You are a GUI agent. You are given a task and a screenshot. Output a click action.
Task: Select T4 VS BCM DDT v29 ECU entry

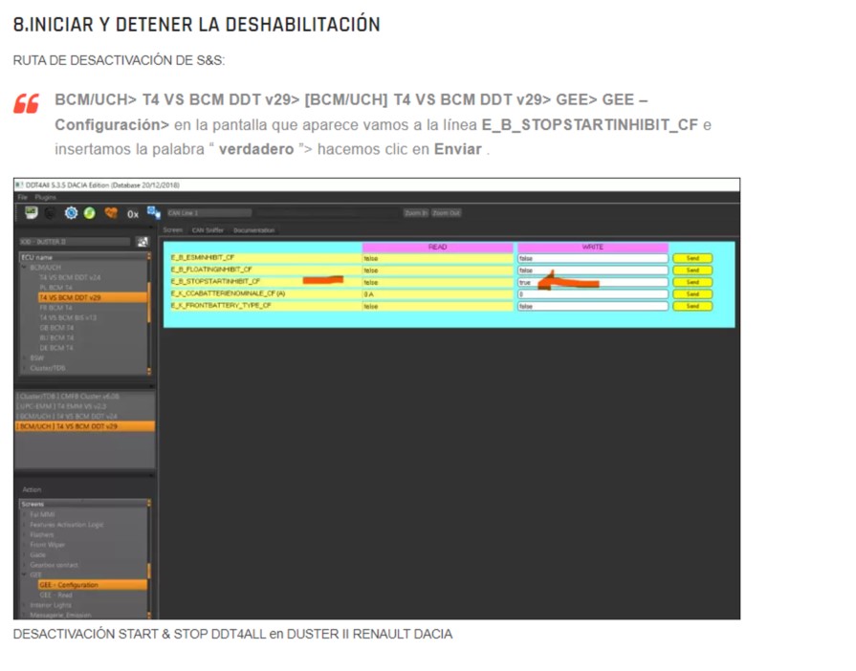pyautogui.click(x=92, y=298)
